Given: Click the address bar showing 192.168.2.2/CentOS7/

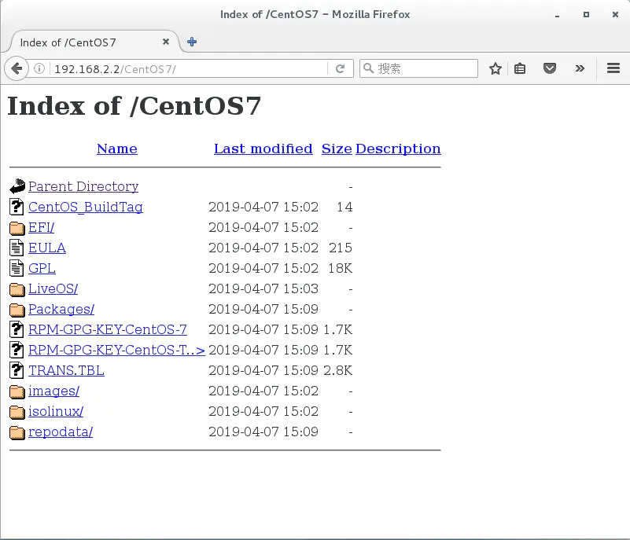Looking at the screenshot, I should point(189,69).
